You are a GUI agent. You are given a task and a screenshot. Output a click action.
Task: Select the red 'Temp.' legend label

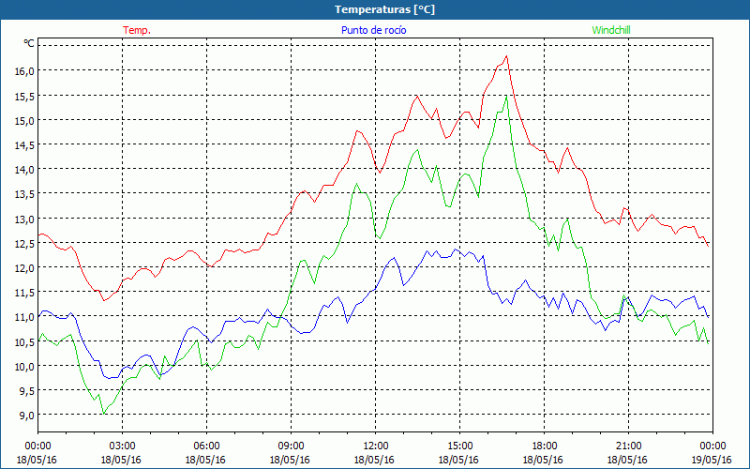(x=137, y=30)
